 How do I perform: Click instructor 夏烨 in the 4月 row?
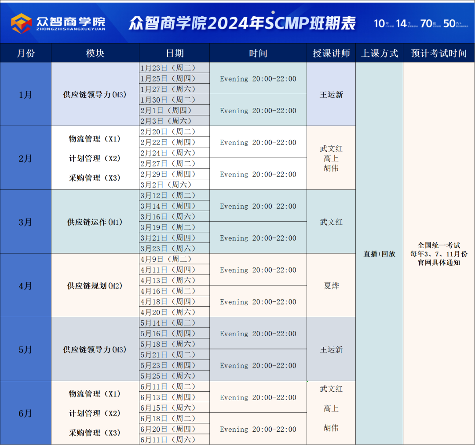pyautogui.click(x=331, y=286)
